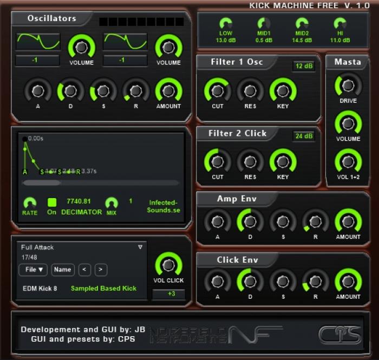
Task: Toggle the Decimator On switch
Action: (x=51, y=202)
